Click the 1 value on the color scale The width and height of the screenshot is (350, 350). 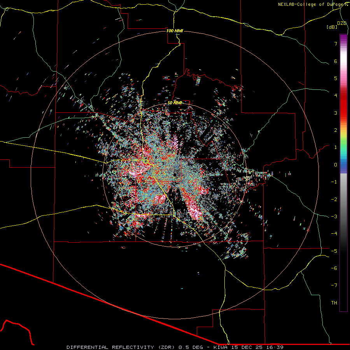pos(336,147)
